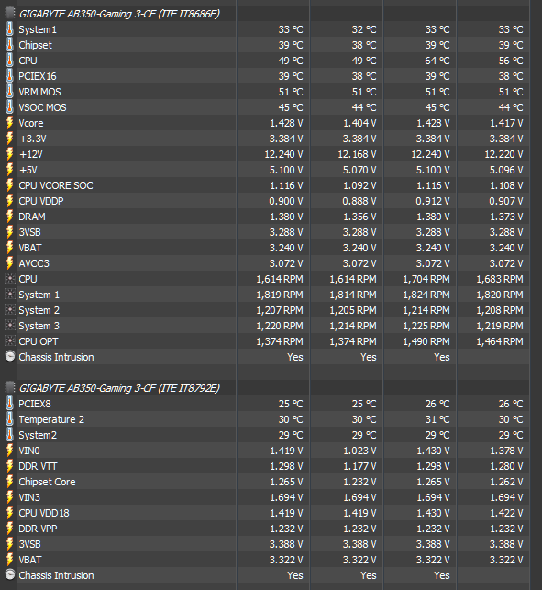Select the +12V voltage sensor row
This screenshot has width=542, height=590.
point(267,154)
